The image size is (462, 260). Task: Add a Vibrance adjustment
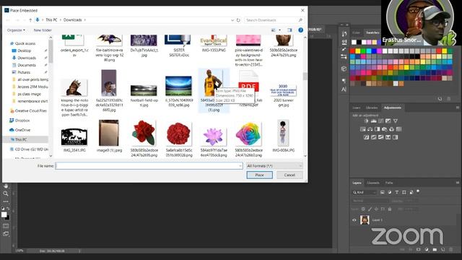[x=396, y=121]
